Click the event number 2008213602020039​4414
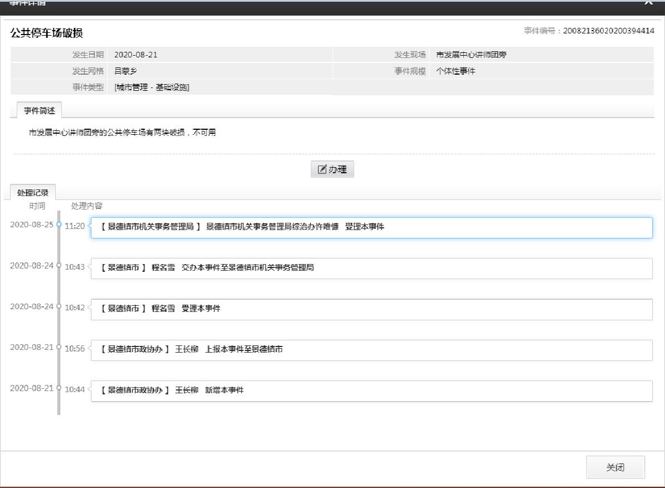Image resolution: width=665 pixels, height=488 pixels. 608,31
